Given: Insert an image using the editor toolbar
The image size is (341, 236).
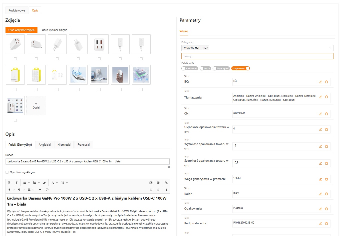Looking at the screenshot, I should pos(151,183).
